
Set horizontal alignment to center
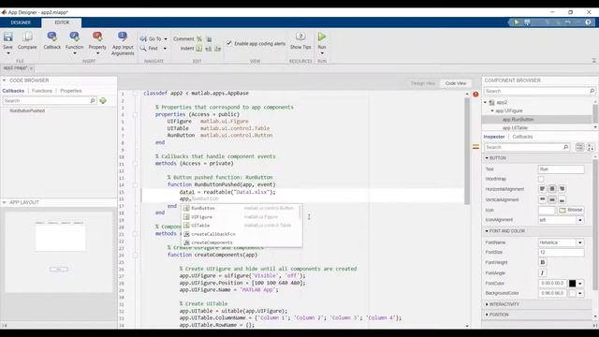pyautogui.click(x=552, y=189)
